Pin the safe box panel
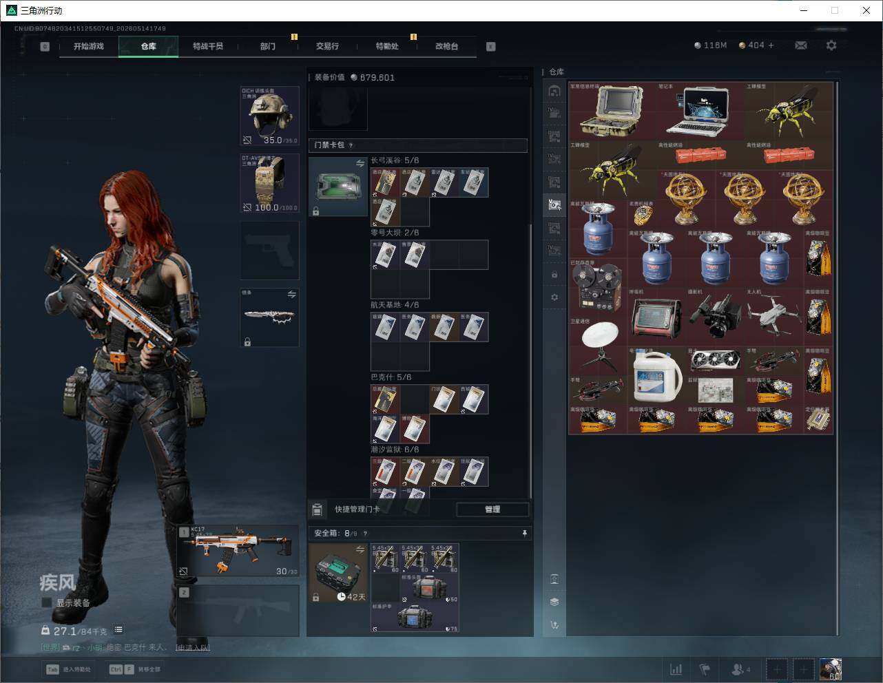 524,533
